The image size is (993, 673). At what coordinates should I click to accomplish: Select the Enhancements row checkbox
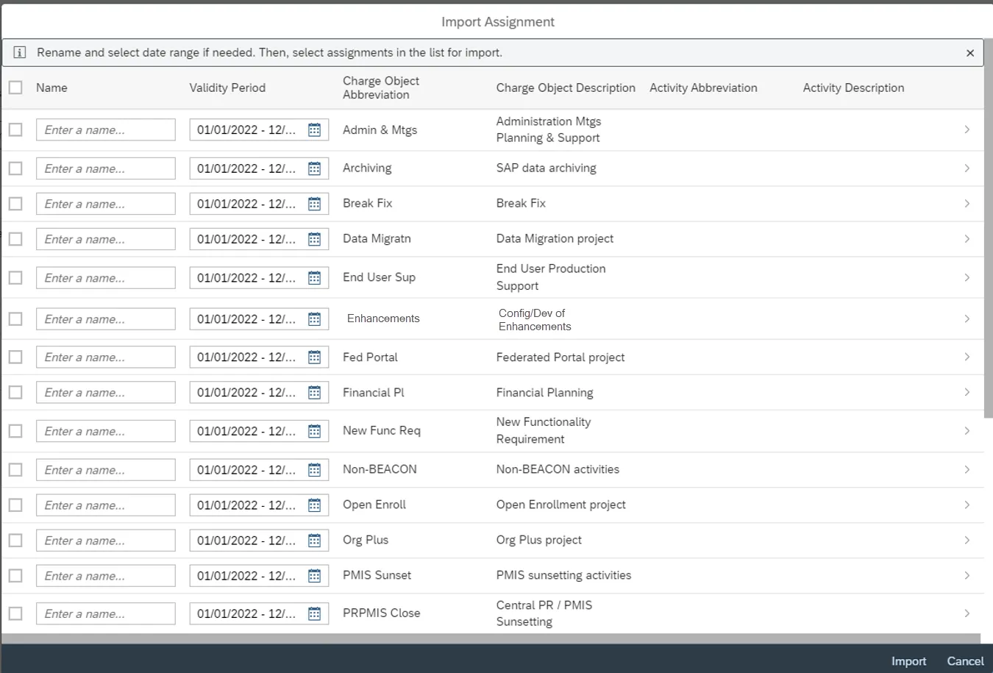tap(15, 319)
